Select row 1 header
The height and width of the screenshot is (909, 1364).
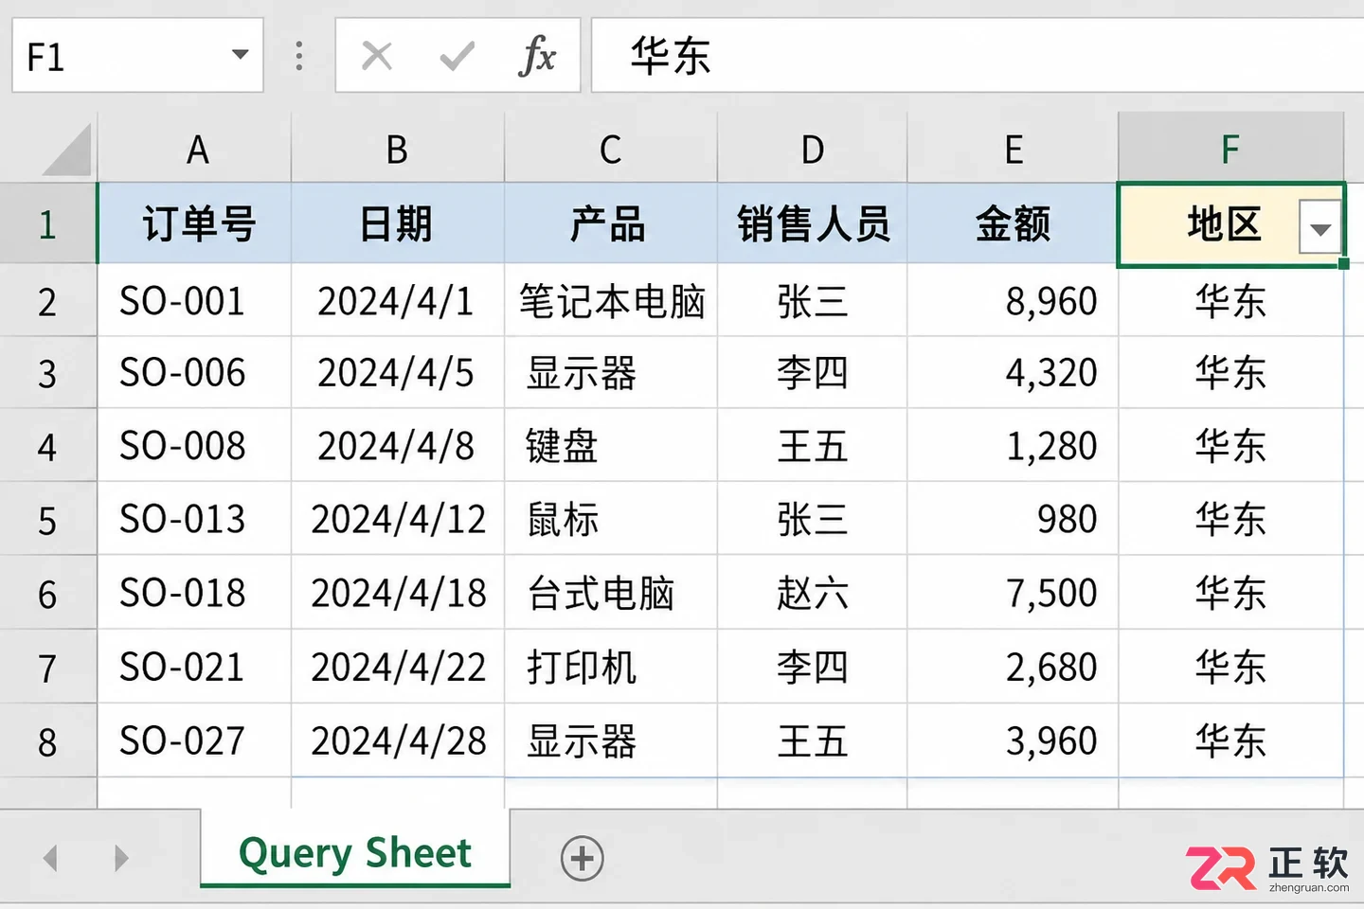pyautogui.click(x=48, y=223)
